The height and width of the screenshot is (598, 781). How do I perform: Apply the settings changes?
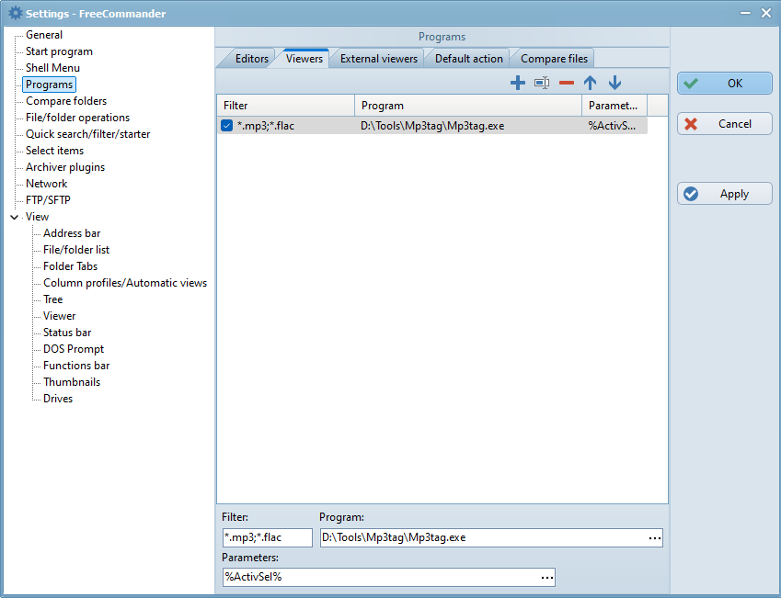coord(725,194)
